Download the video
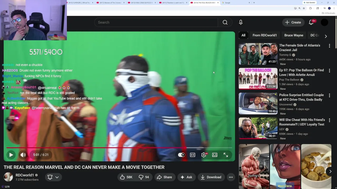 point(211,177)
